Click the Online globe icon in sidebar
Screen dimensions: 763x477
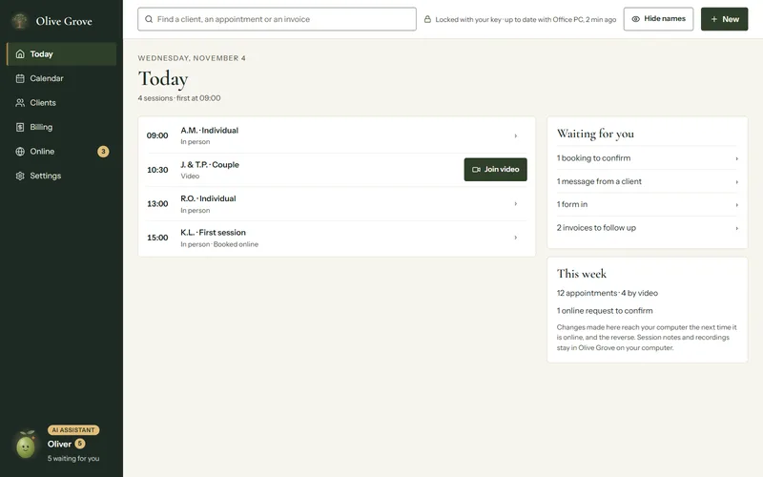click(20, 152)
